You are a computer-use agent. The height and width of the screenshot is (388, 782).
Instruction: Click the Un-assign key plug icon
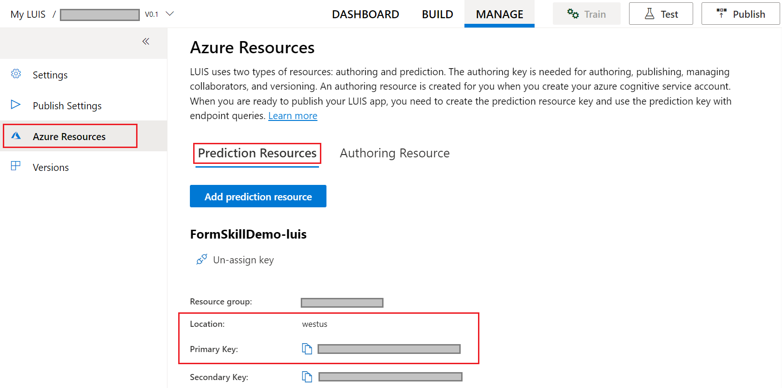pyautogui.click(x=202, y=260)
